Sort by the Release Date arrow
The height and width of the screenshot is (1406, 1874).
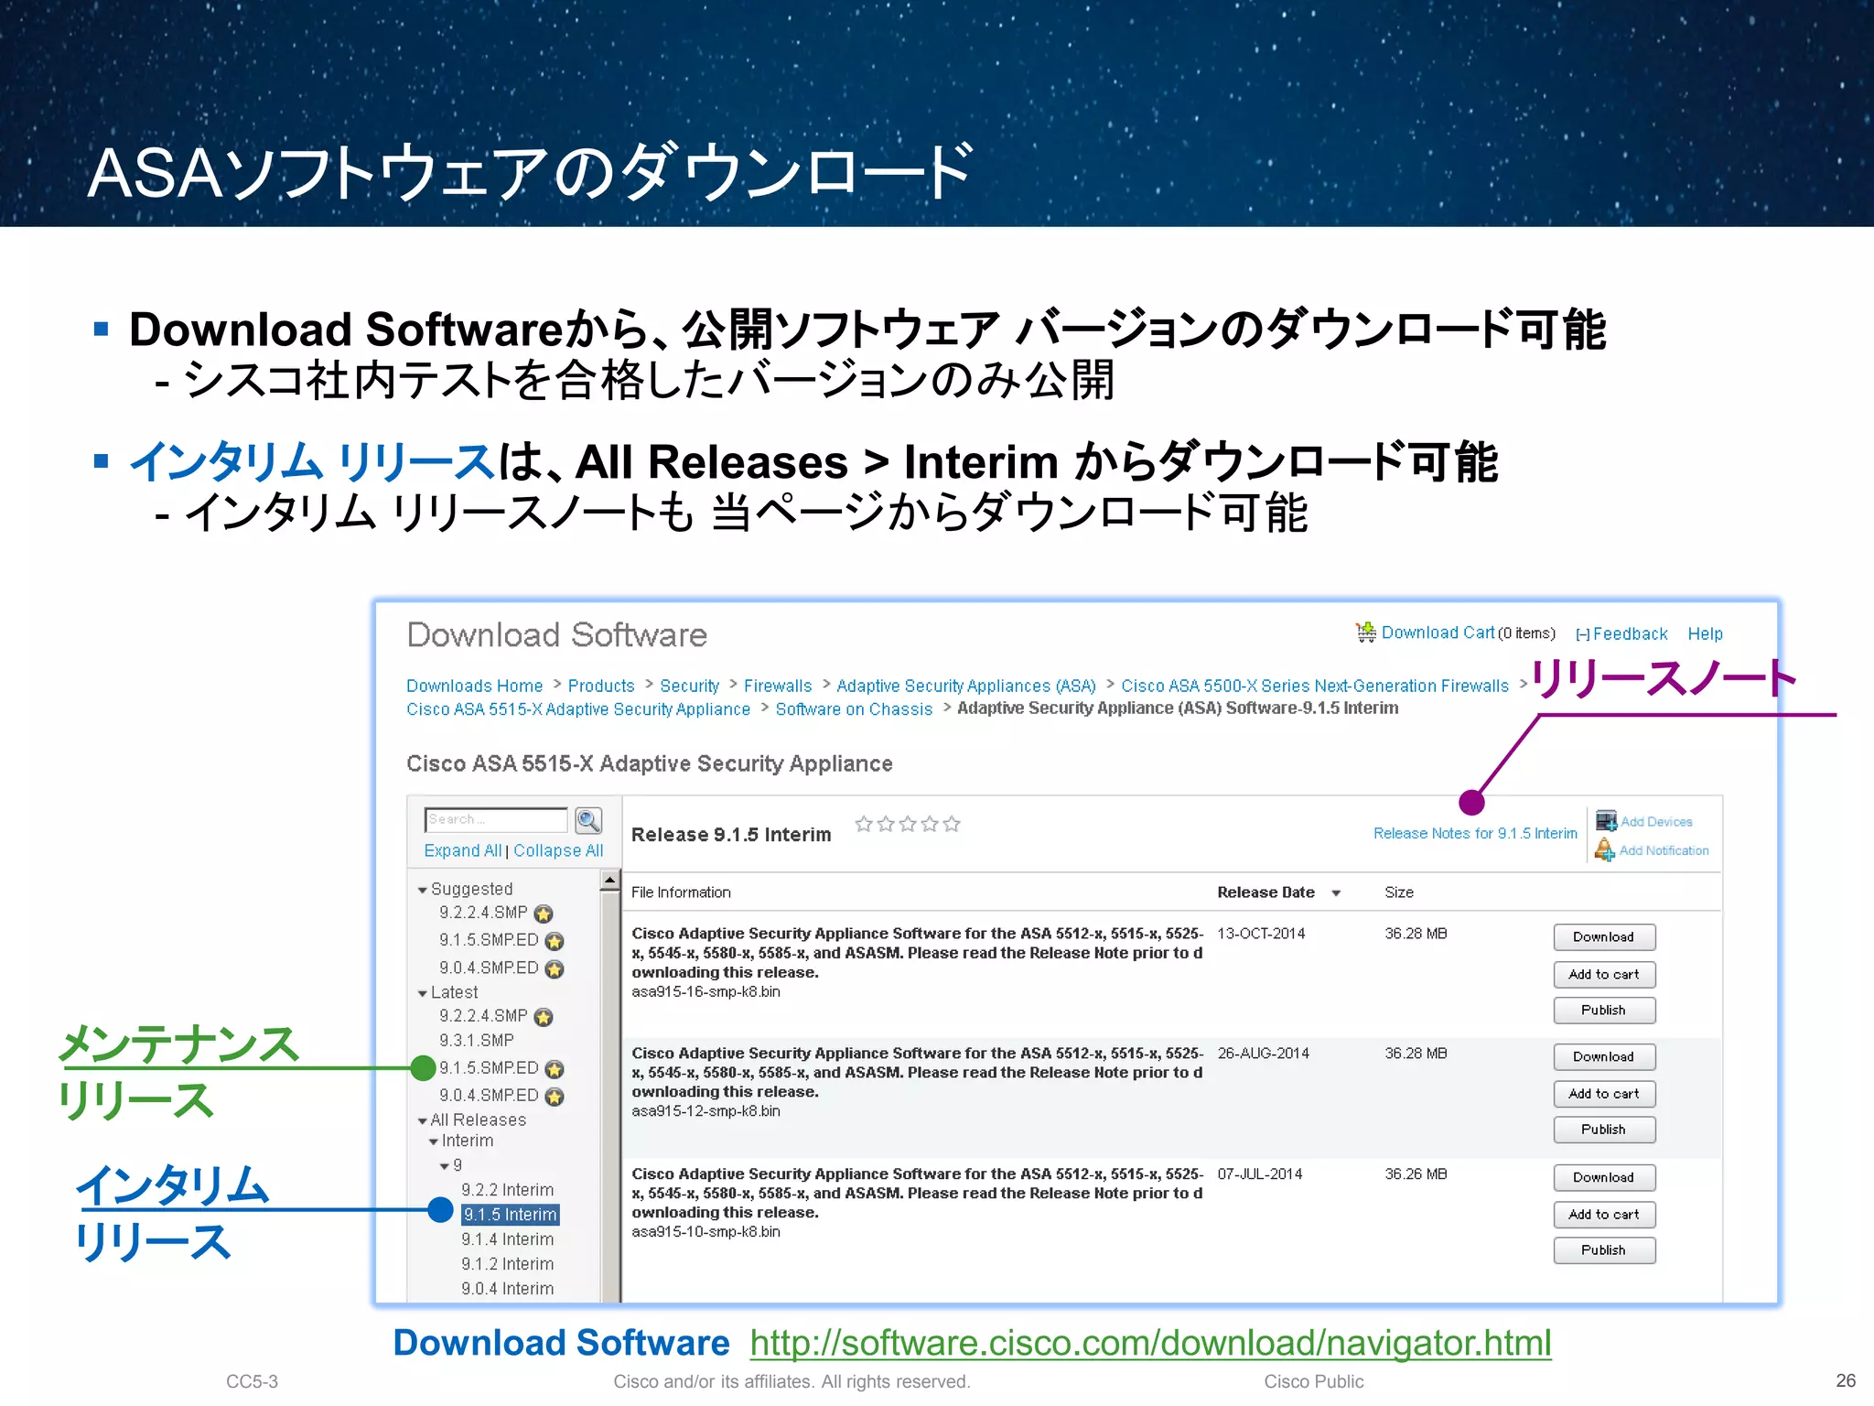1336,893
